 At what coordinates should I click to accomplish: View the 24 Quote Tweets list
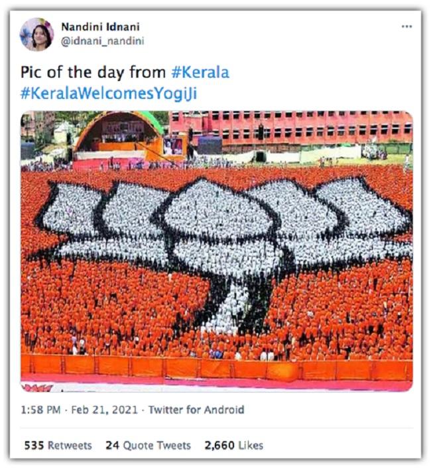tap(148, 445)
